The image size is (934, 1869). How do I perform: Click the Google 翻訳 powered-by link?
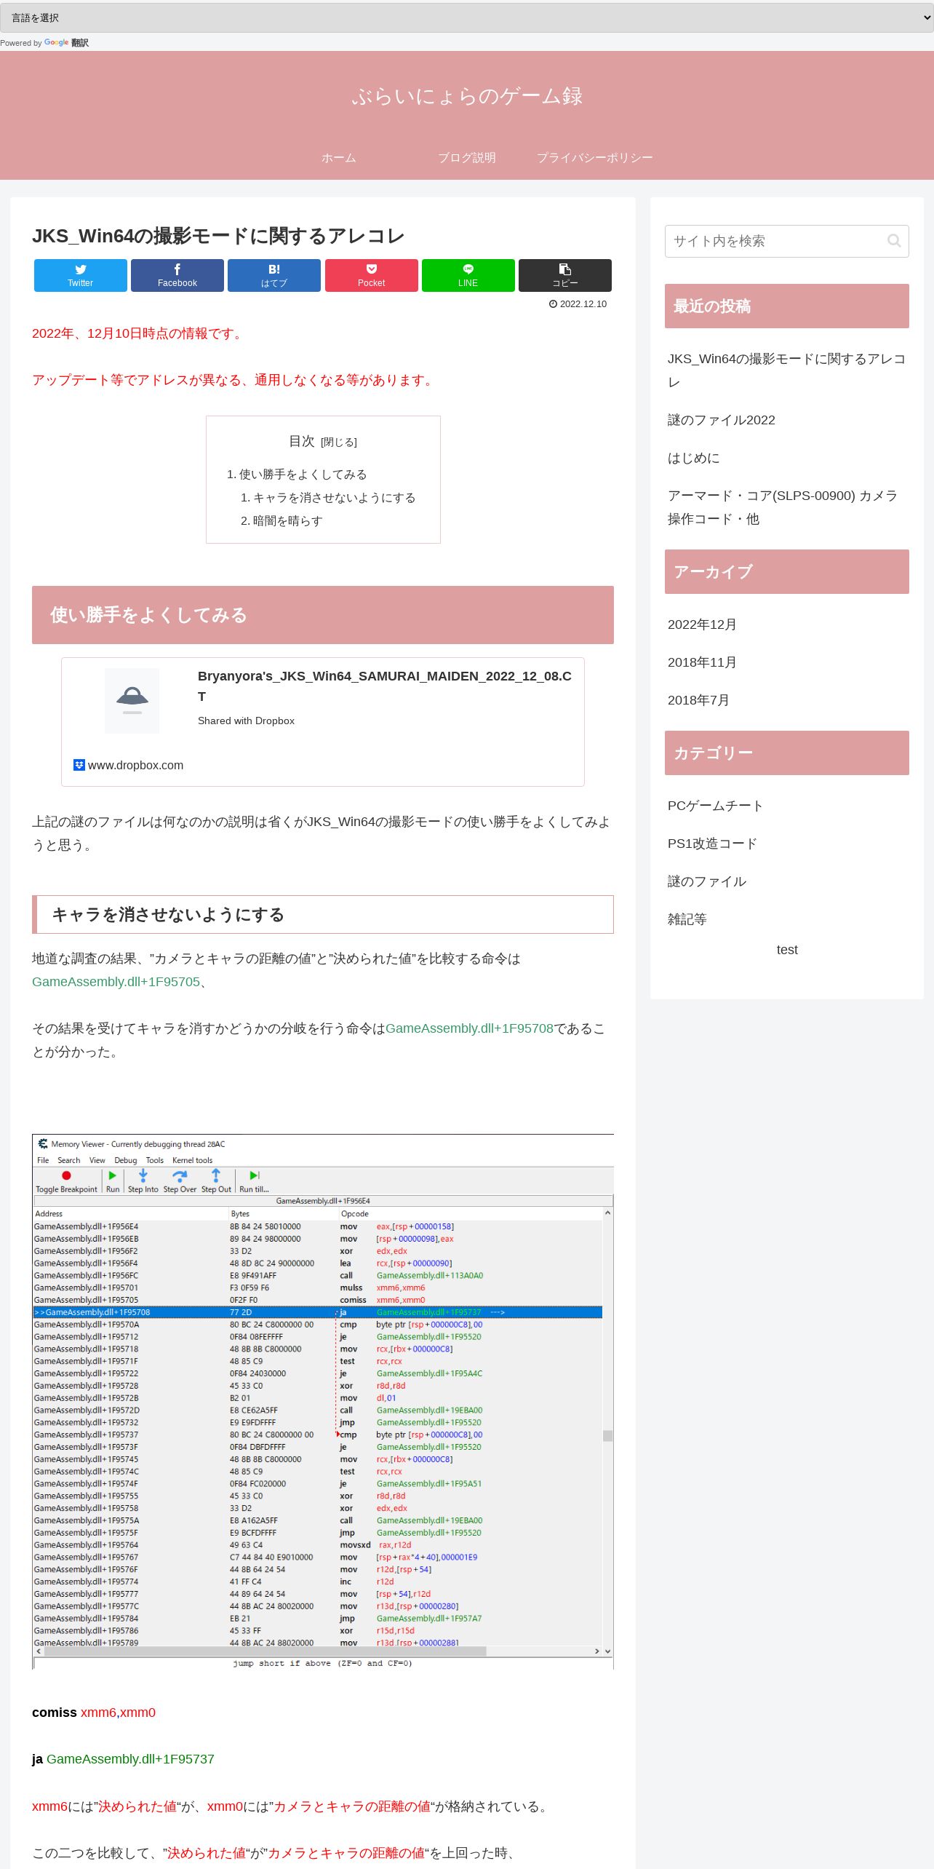pyautogui.click(x=66, y=43)
